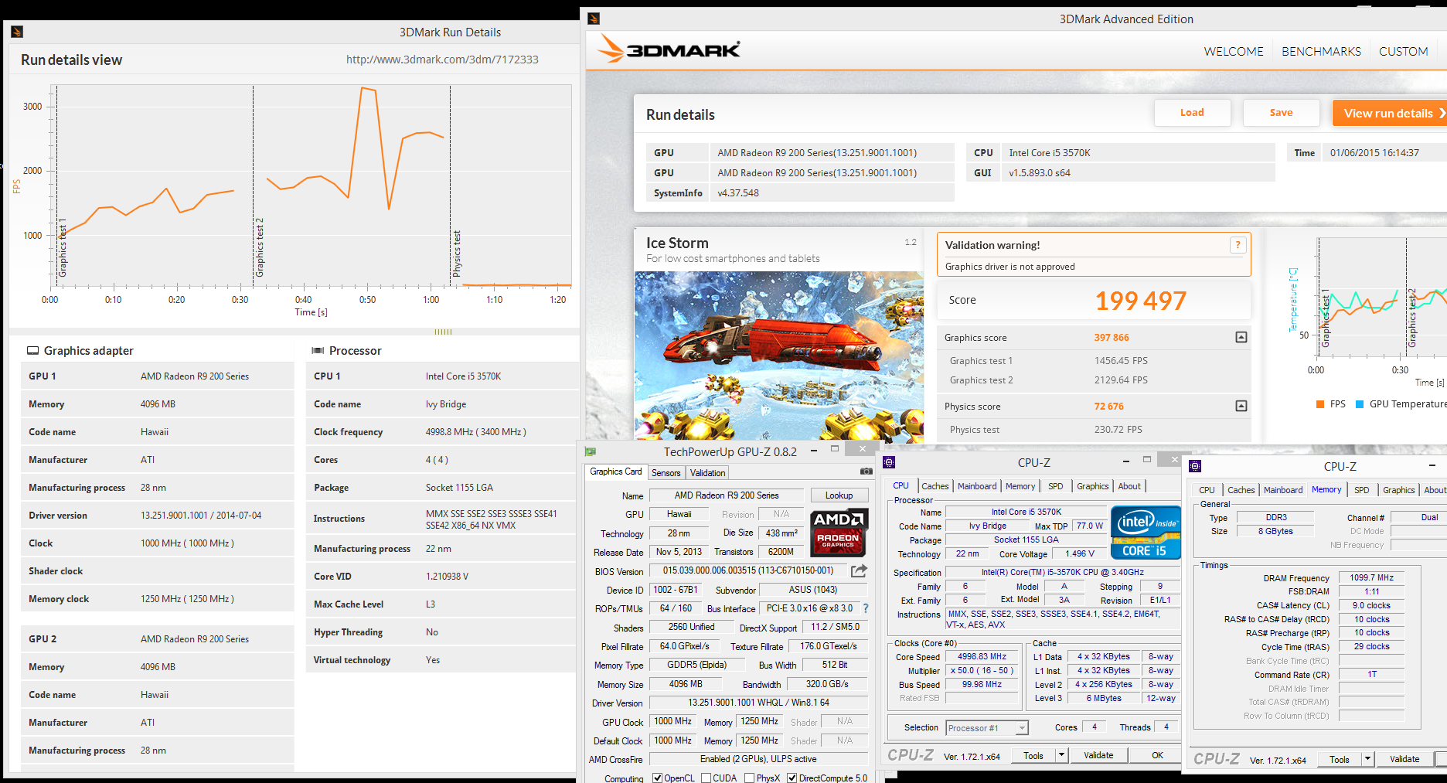
Task: Toggle the PhysX checkbox in GPU-Z
Action: [x=749, y=778]
